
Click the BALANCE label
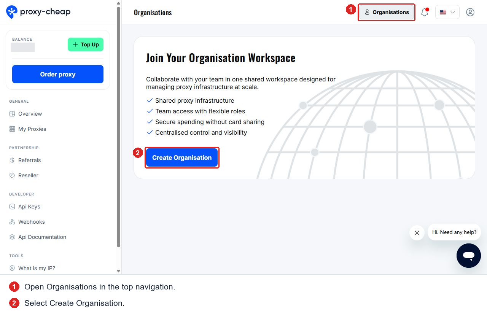[x=22, y=39]
